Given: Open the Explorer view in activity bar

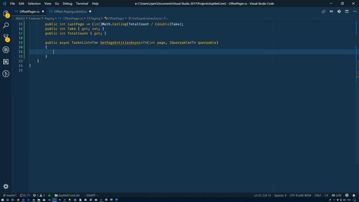Looking at the screenshot, I should 6,14.
